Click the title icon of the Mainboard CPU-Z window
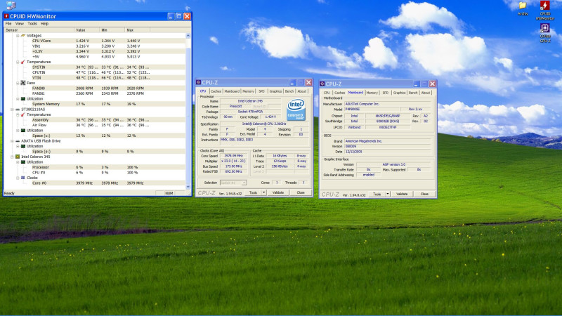The width and height of the screenshot is (562, 316). click(322, 84)
